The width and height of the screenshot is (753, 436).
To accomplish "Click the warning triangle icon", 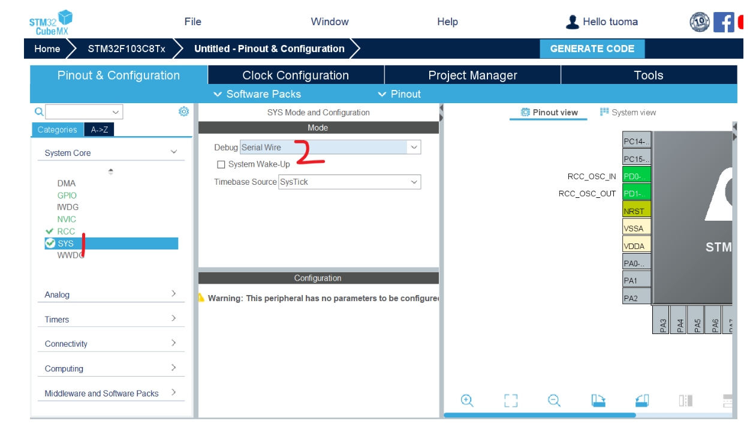I will click(201, 297).
